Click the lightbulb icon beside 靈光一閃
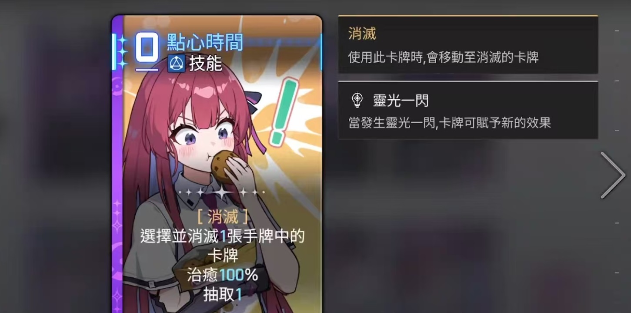 357,101
